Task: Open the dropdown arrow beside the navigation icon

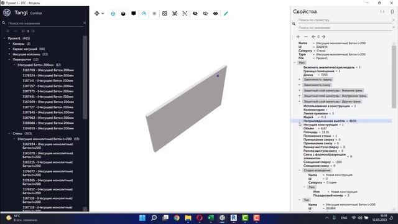Action: [103, 14]
